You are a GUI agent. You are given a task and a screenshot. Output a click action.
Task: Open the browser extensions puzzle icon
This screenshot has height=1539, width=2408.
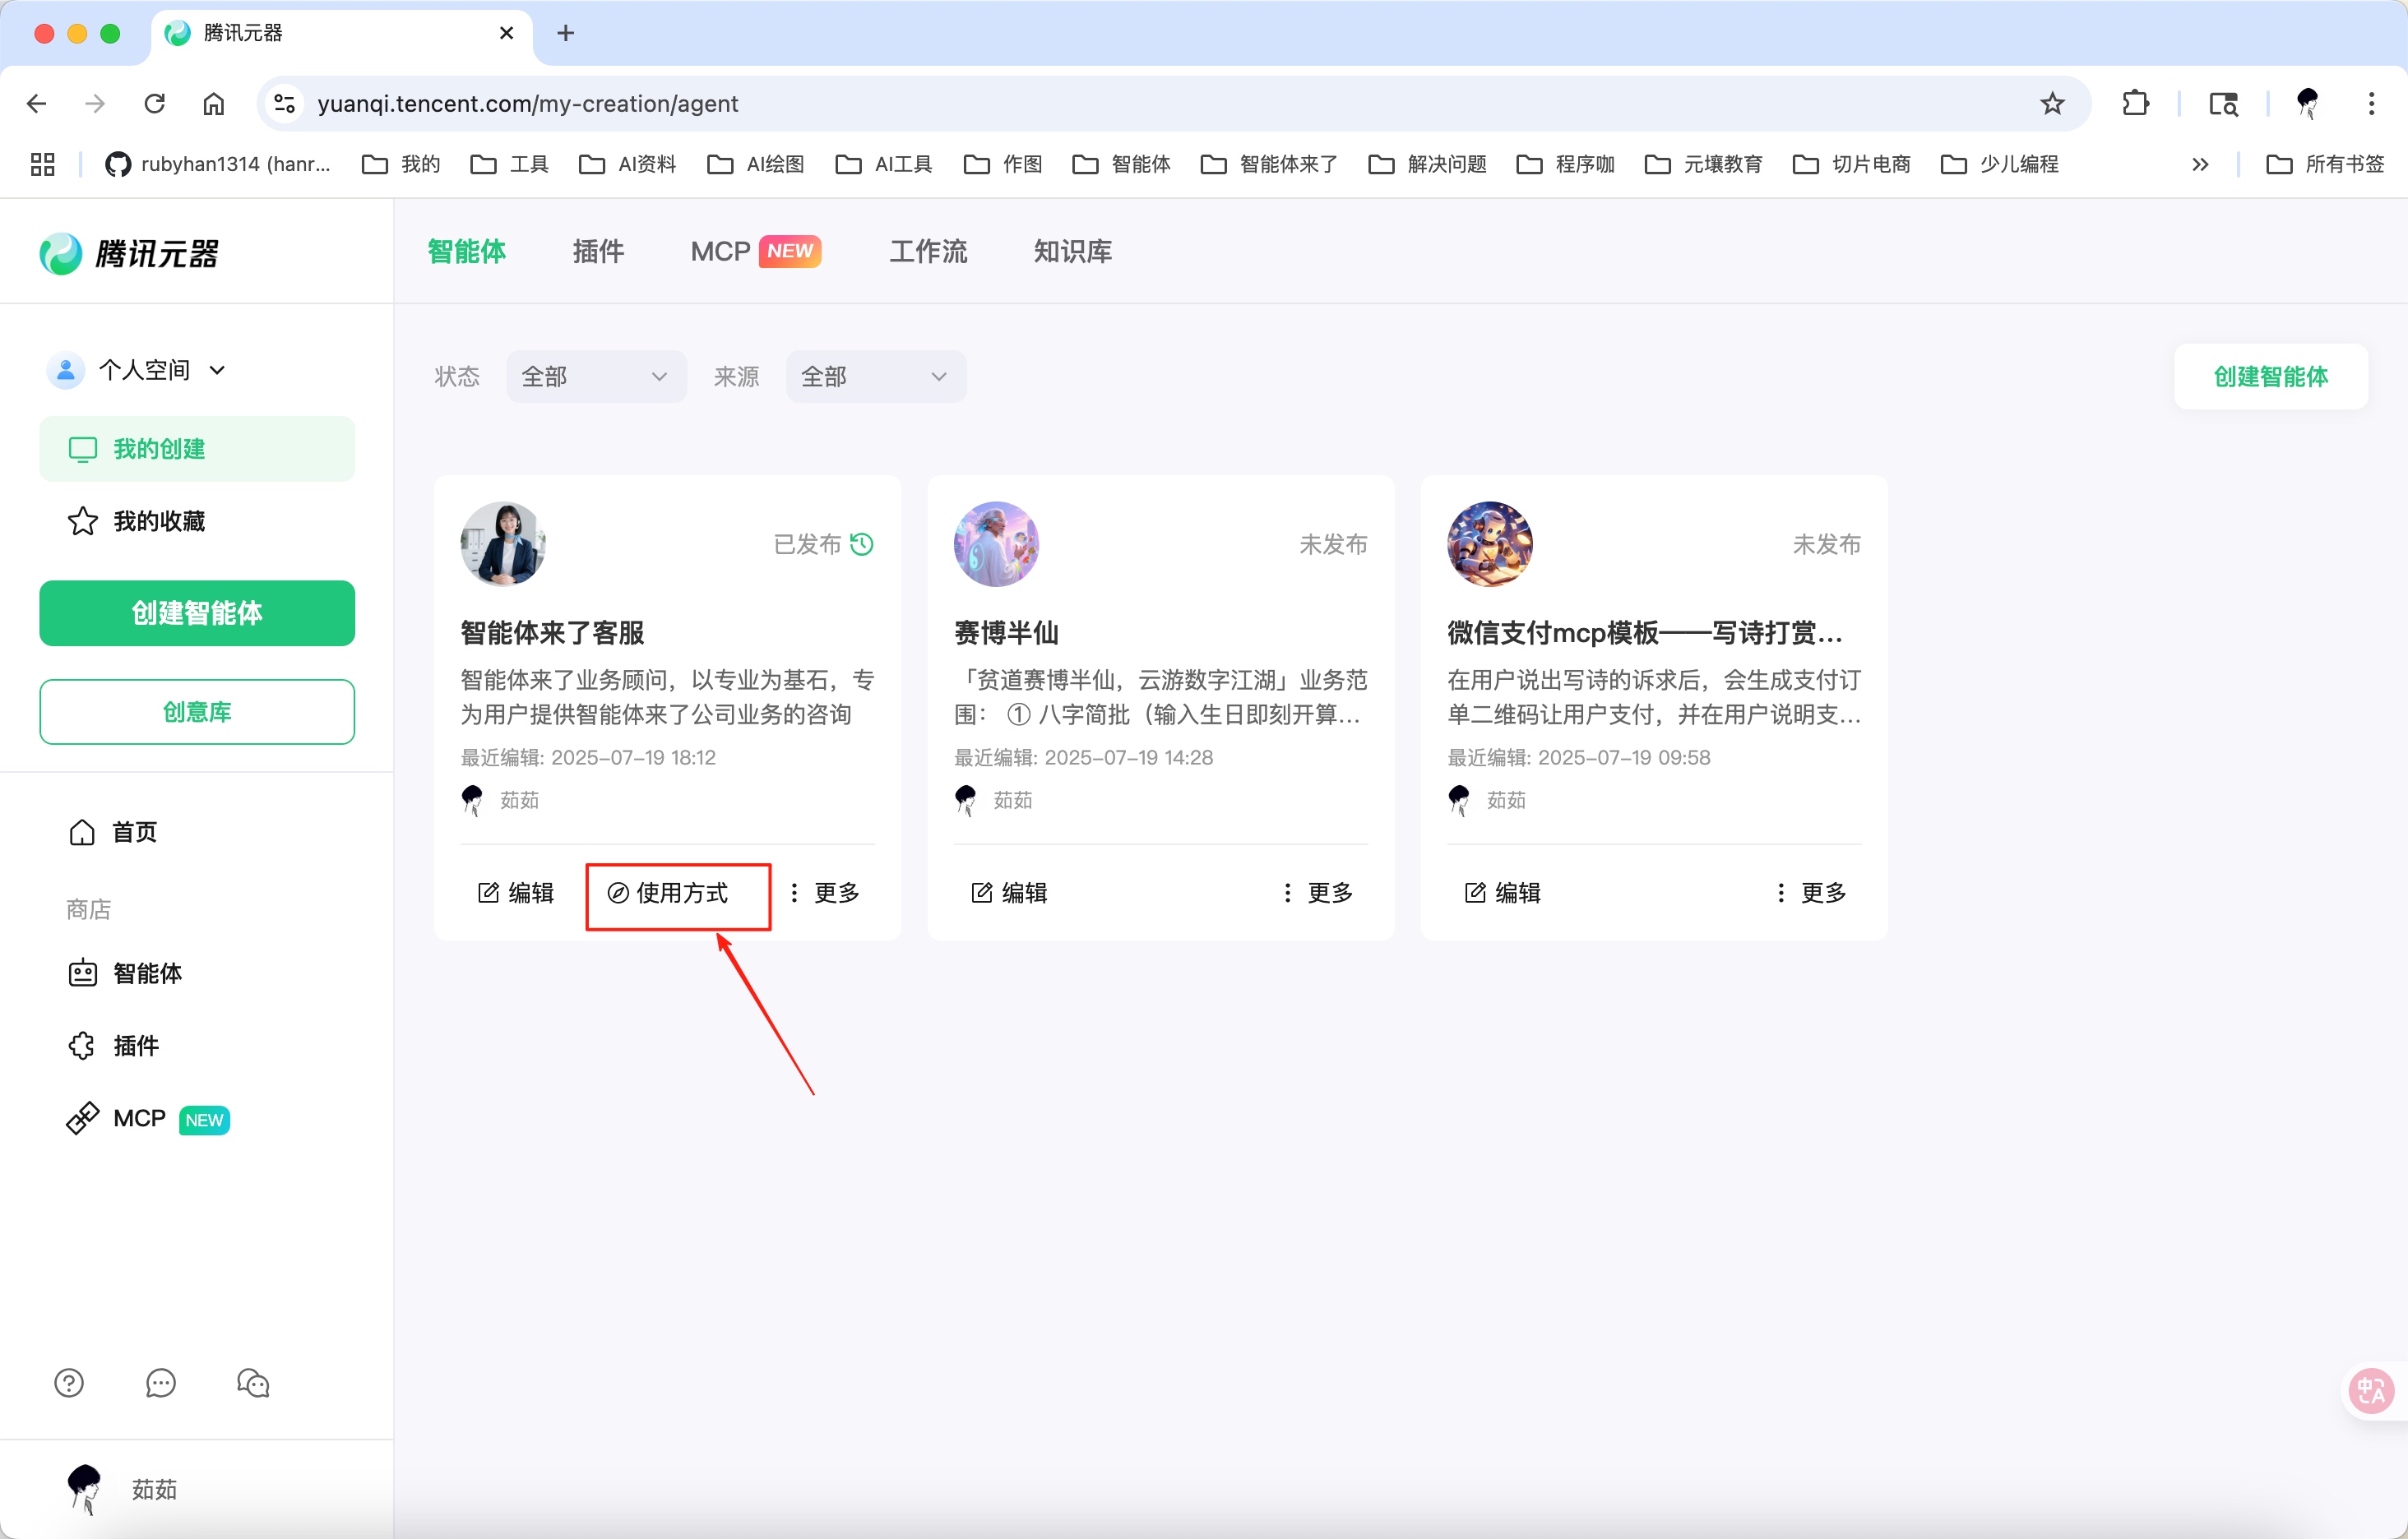2136,103
